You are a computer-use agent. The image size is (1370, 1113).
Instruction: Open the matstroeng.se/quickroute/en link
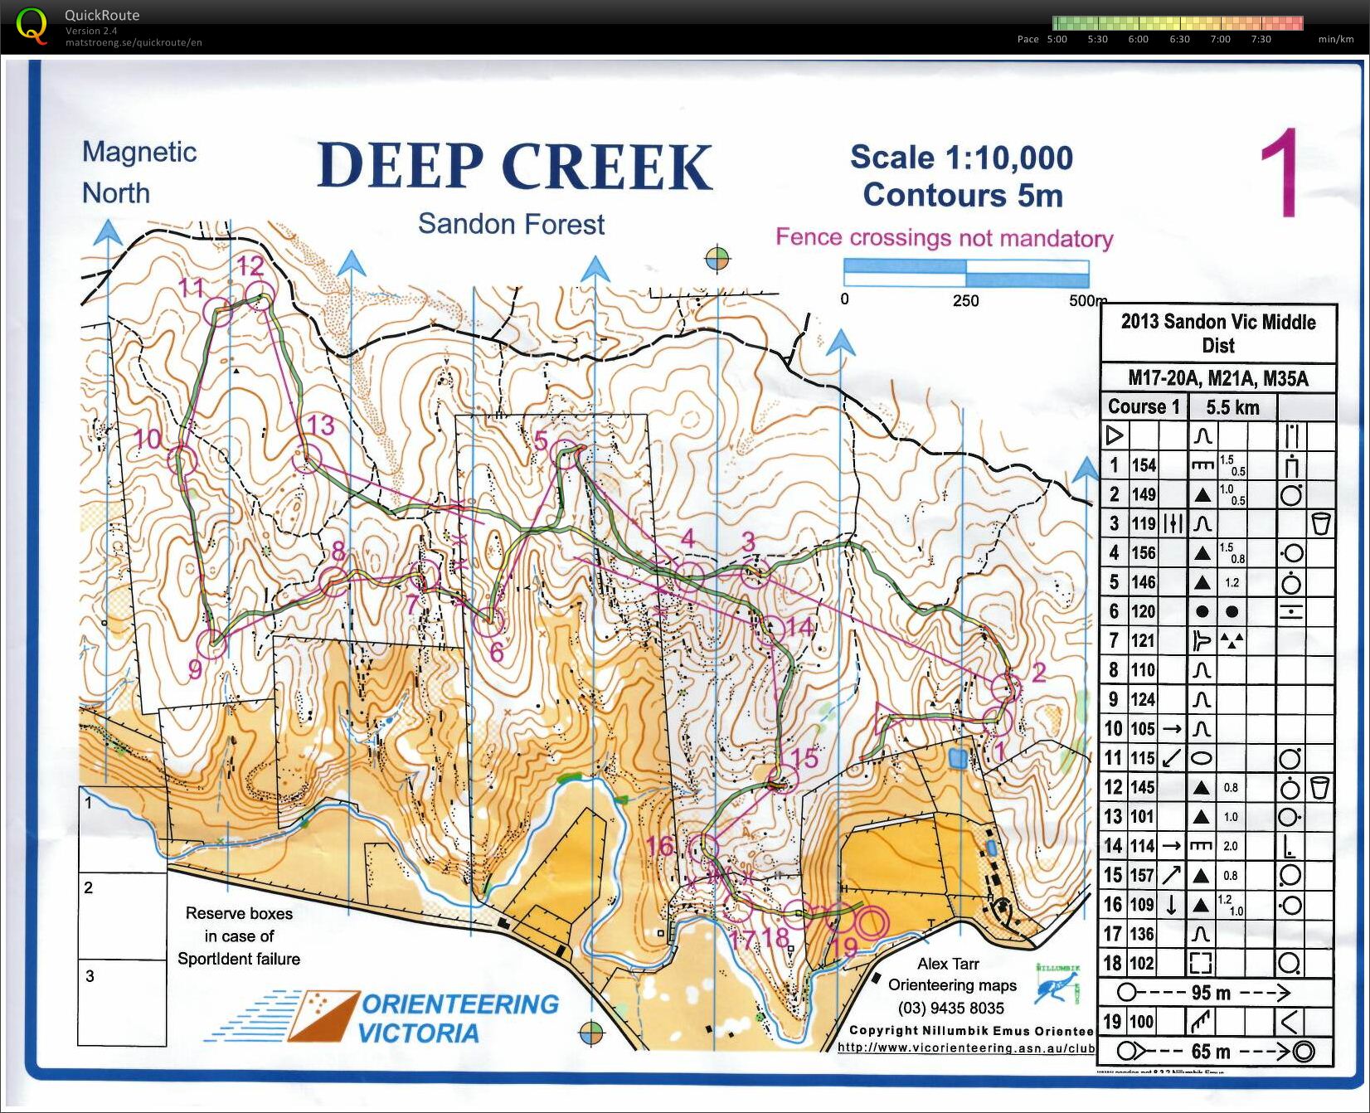pyautogui.click(x=134, y=43)
